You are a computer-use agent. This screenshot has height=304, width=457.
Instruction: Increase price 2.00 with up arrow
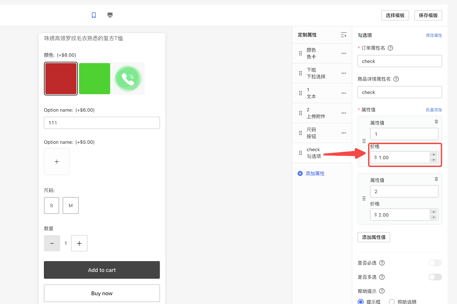tap(434, 212)
